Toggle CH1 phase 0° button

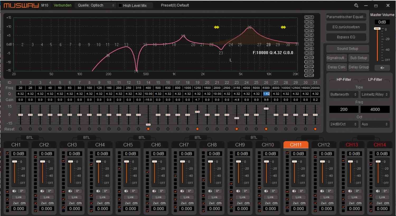click(x=22, y=191)
